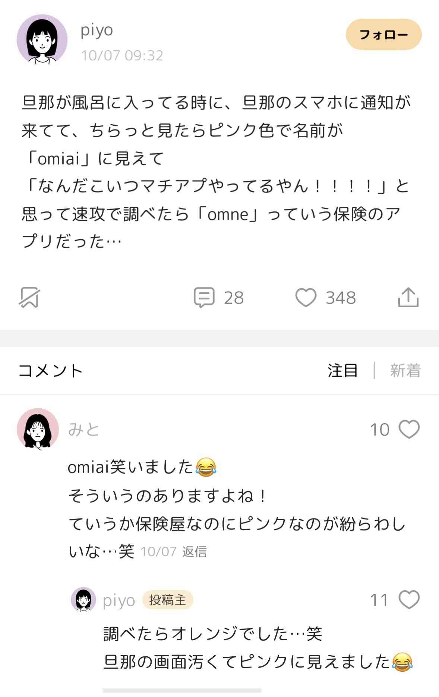Tap the share icon on the post
Image resolution: width=439 pixels, height=697 pixels.
click(x=408, y=297)
